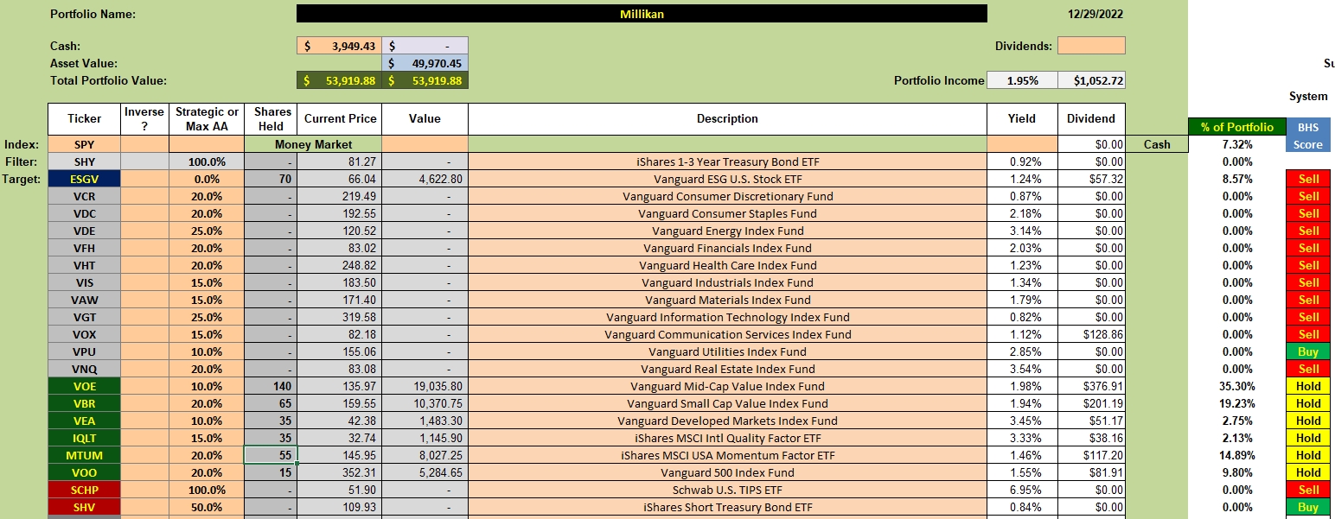This screenshot has height=519, width=1335.
Task: Select VNQ yield 3.54%
Action: click(x=1021, y=369)
